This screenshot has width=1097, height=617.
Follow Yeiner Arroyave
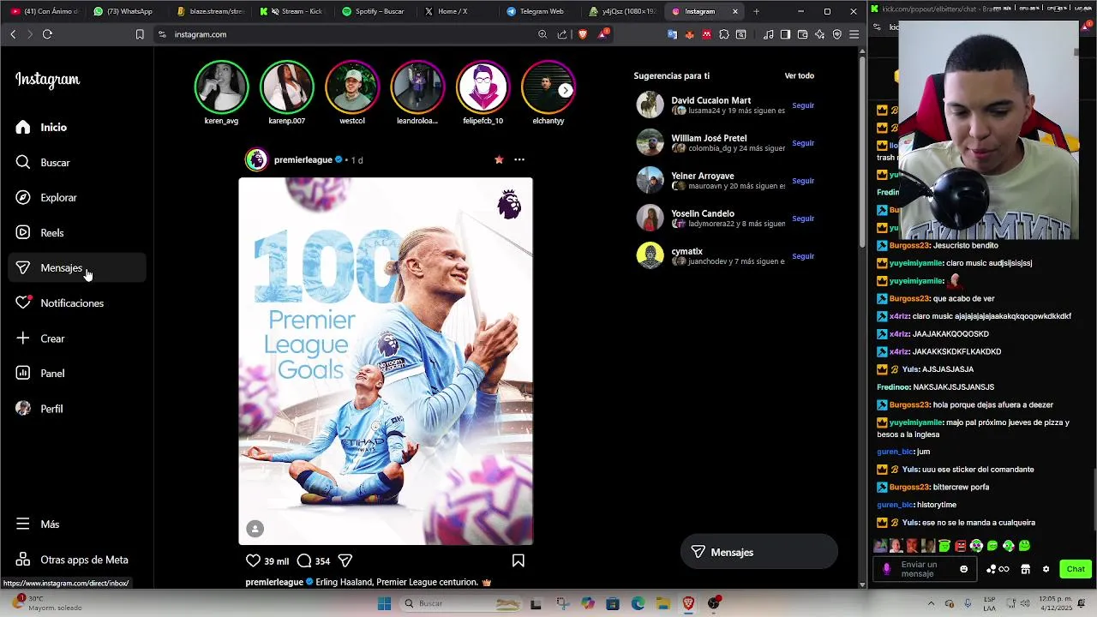coord(803,181)
